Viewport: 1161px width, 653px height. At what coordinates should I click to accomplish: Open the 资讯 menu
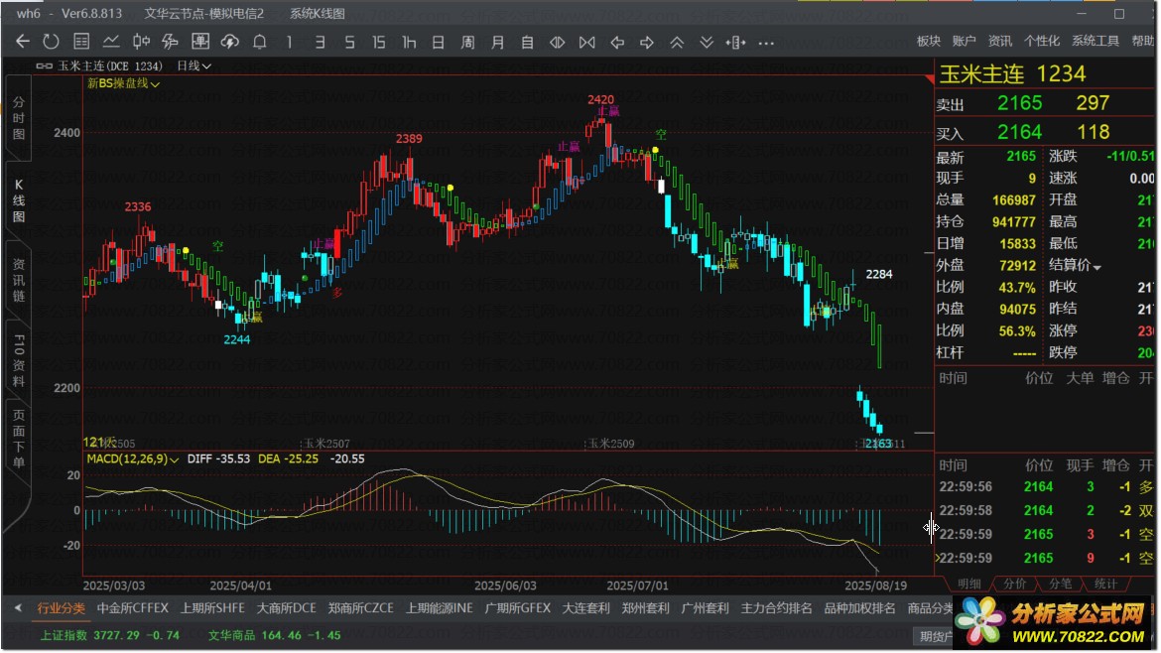pos(999,41)
